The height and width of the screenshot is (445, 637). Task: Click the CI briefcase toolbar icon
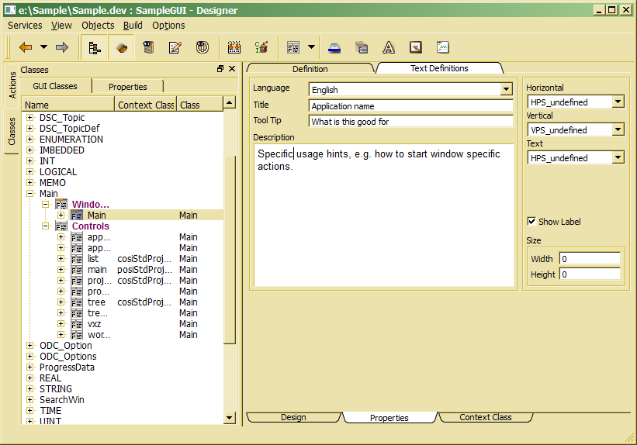261,47
